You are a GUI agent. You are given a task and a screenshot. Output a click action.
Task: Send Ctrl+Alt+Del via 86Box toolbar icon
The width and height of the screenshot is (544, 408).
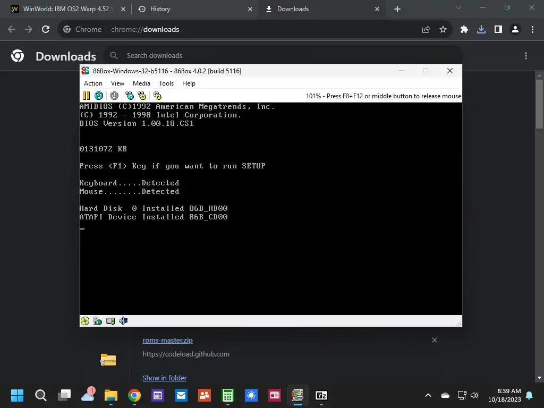[130, 96]
